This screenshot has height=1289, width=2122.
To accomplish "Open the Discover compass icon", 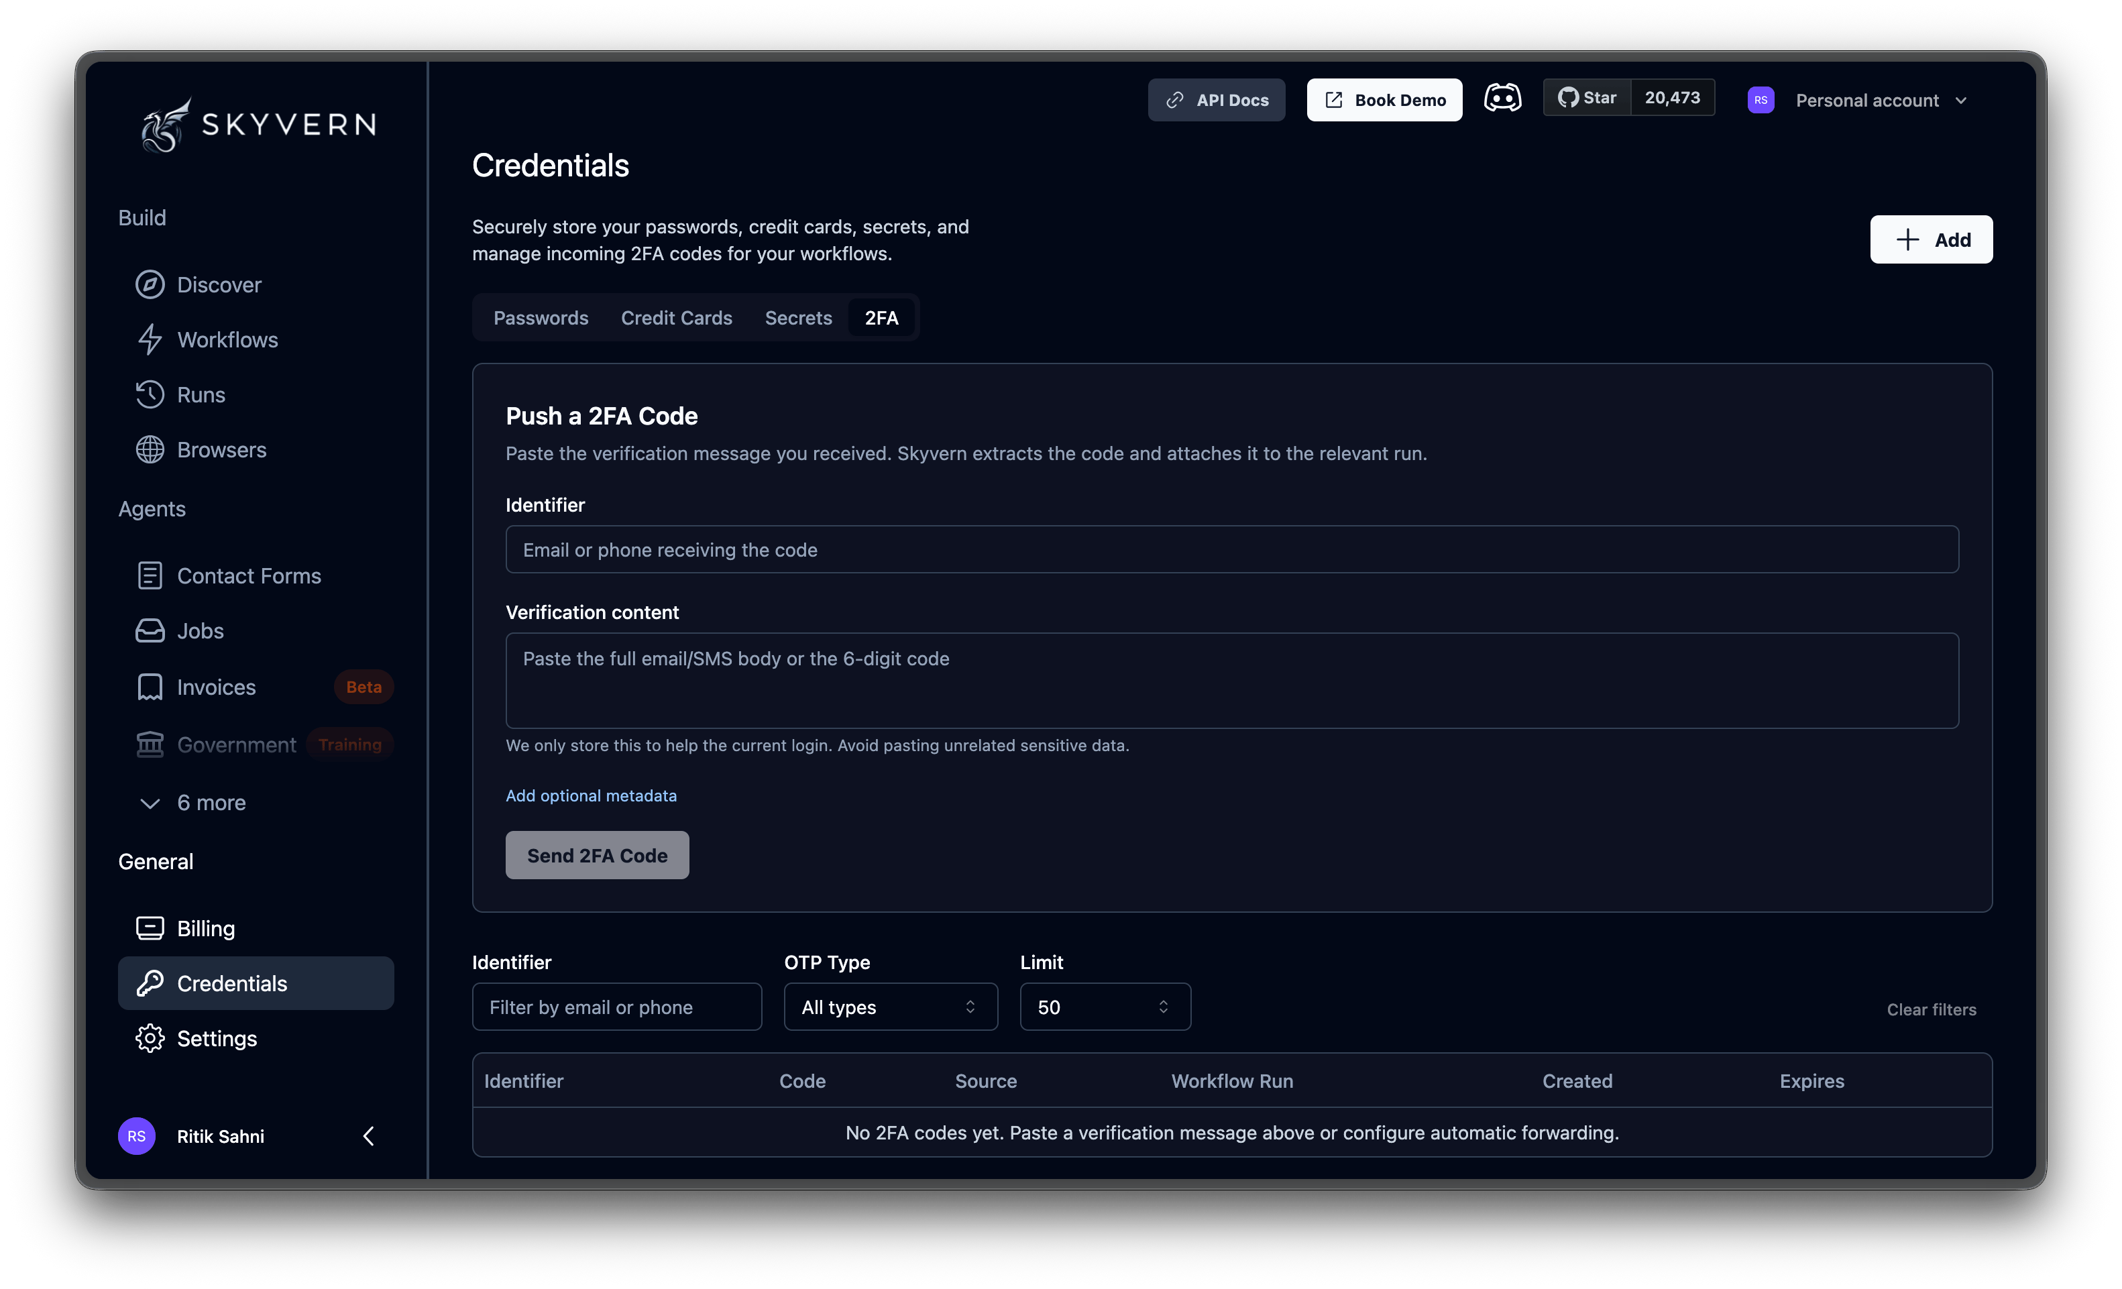I will tap(150, 284).
